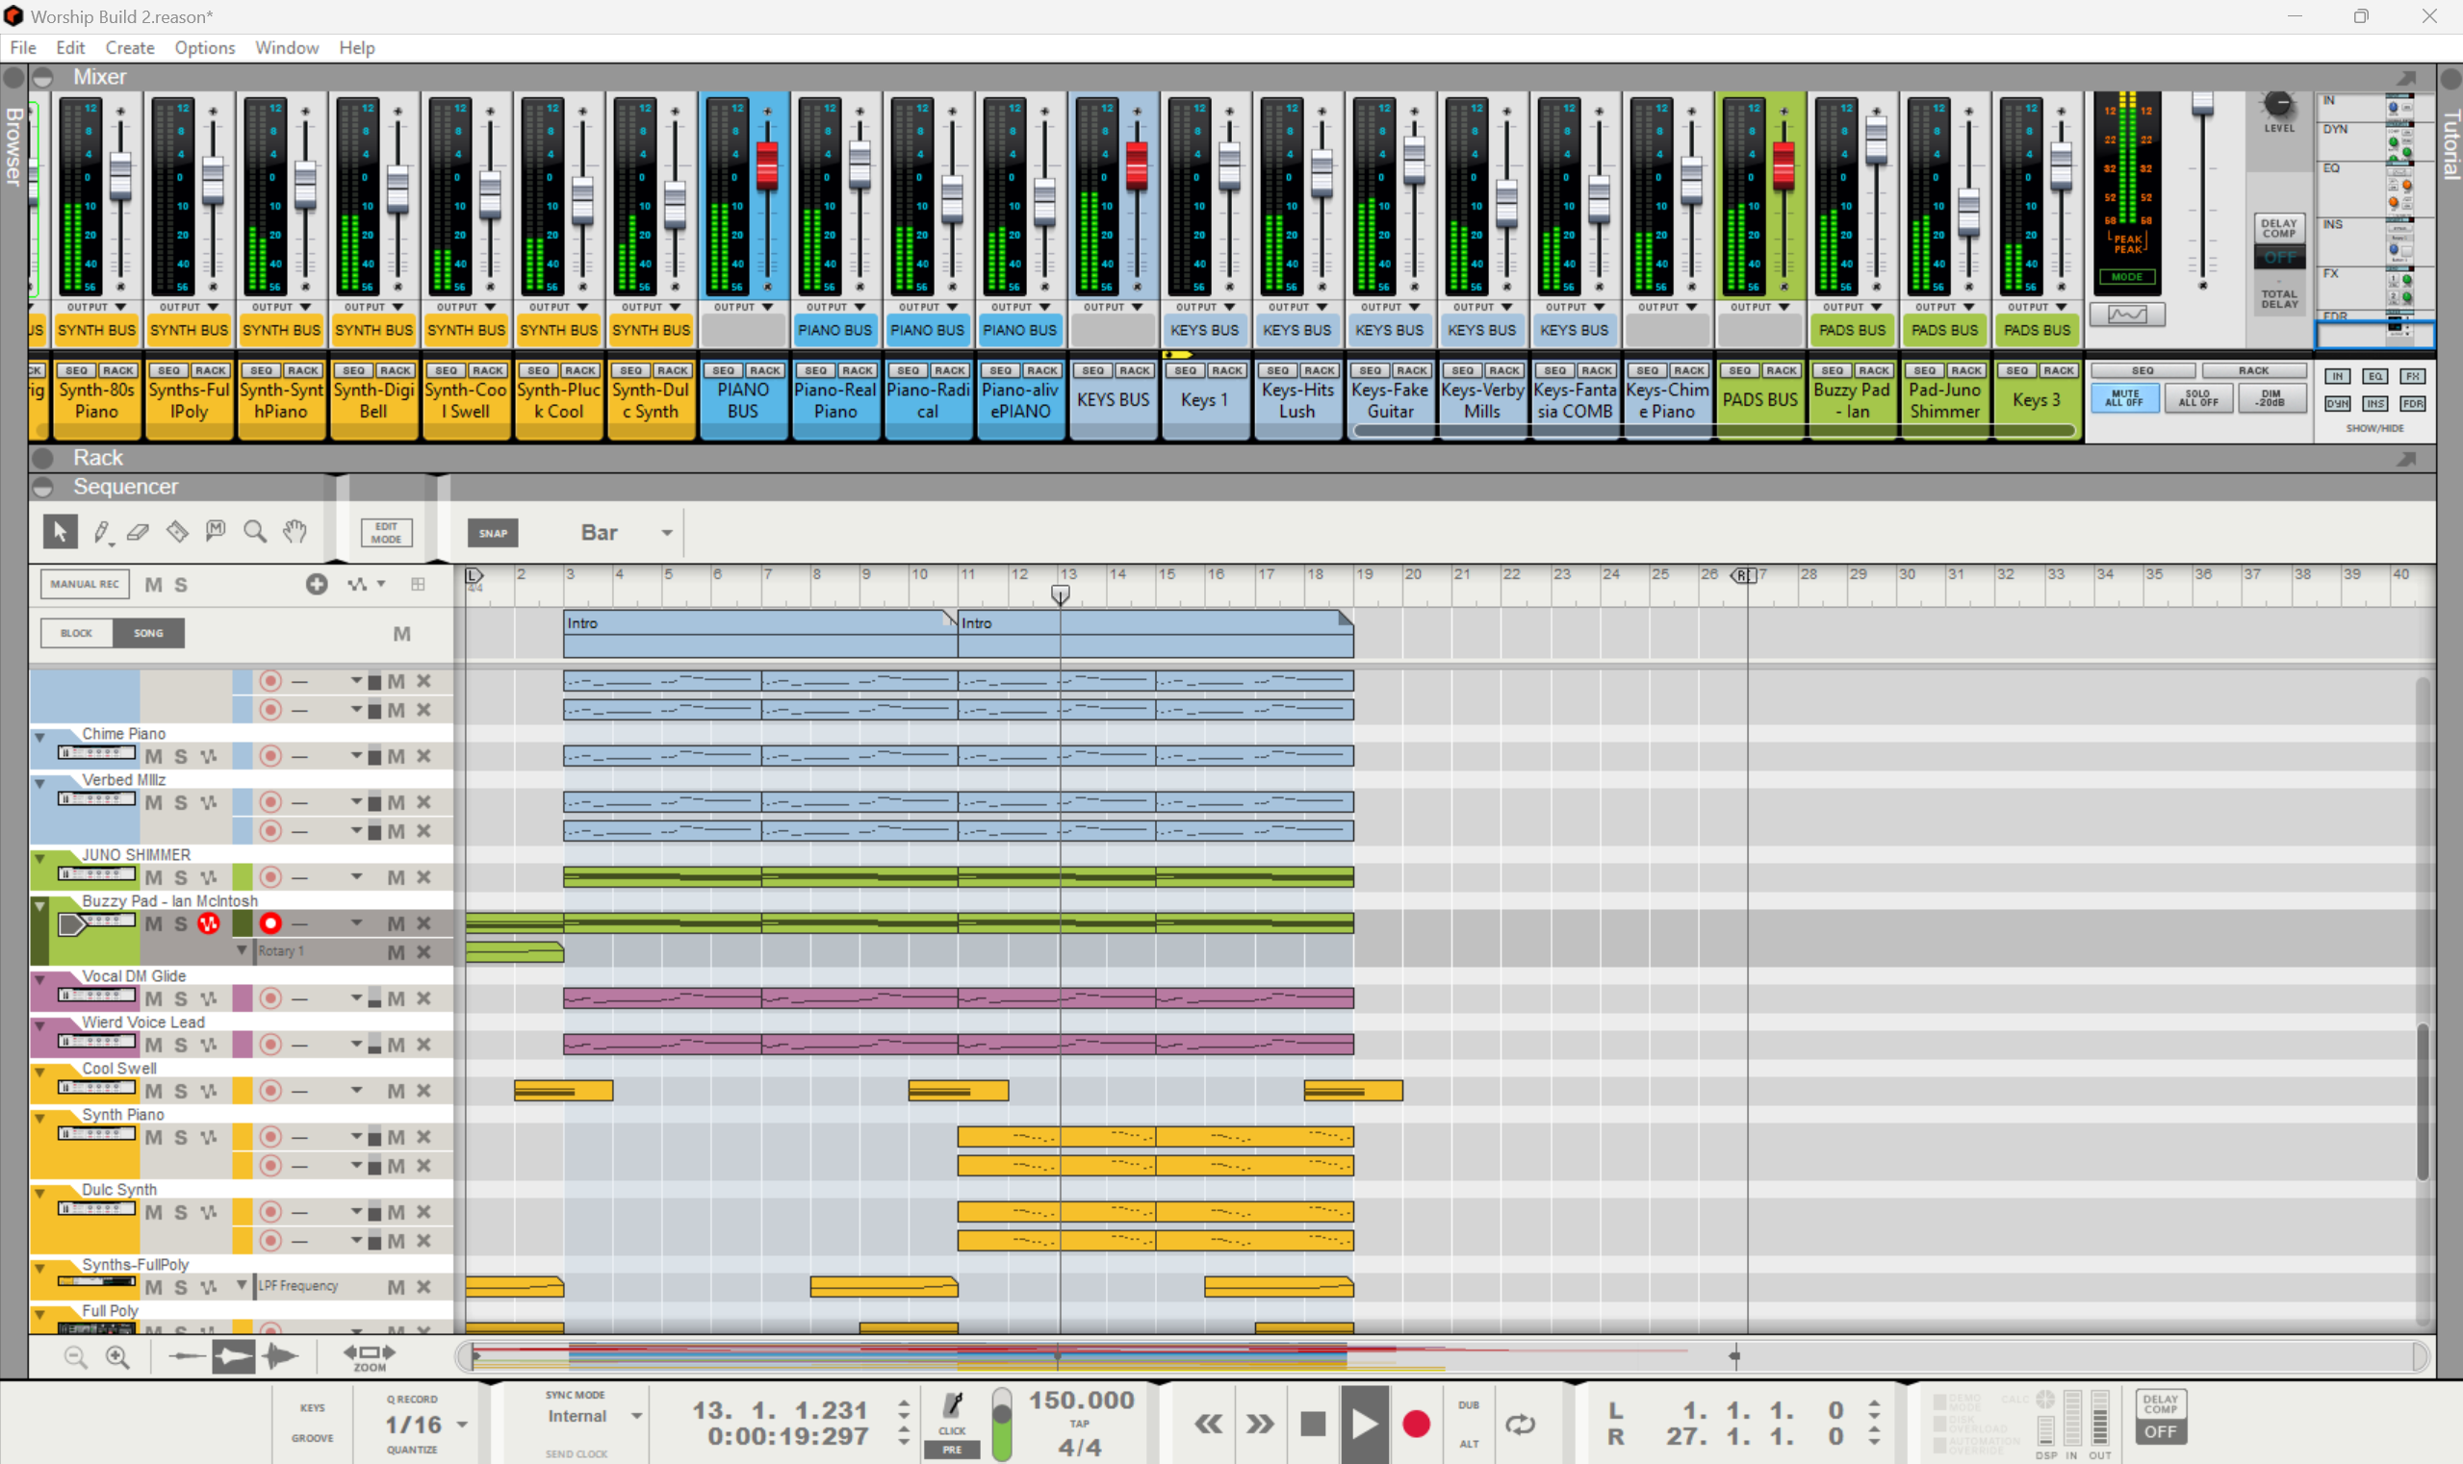Click the Add Track plus icon
This screenshot has height=1464, width=2463.
click(316, 585)
